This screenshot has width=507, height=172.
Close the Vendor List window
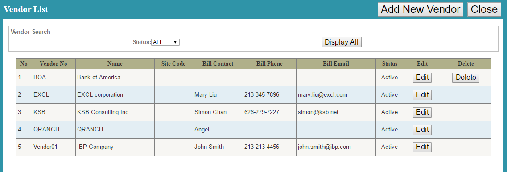pyautogui.click(x=484, y=9)
